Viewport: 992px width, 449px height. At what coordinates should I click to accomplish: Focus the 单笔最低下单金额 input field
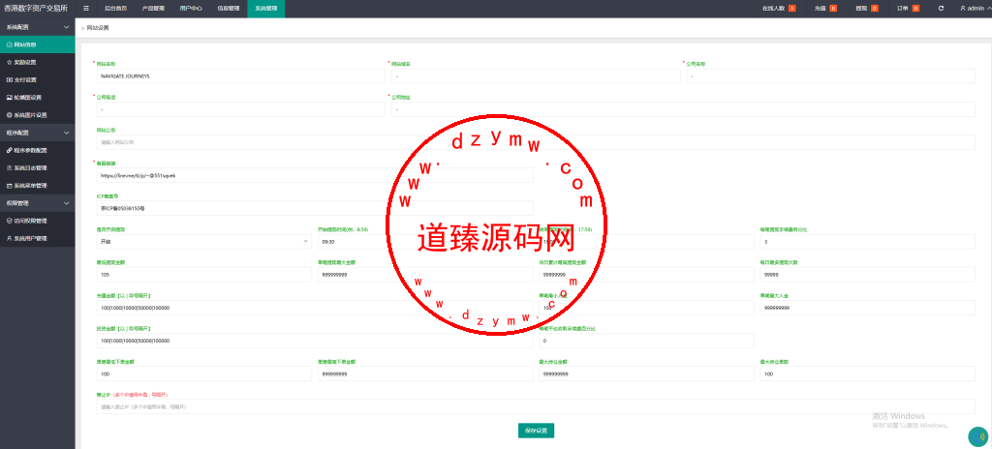(x=203, y=374)
